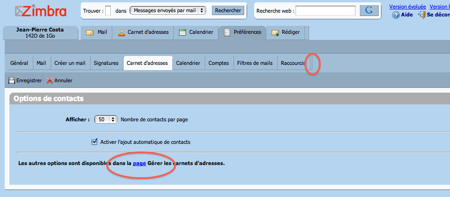Image resolution: width=450 pixels, height=197 pixels.
Task: Click the Mail envelope icon
Action: point(90,32)
